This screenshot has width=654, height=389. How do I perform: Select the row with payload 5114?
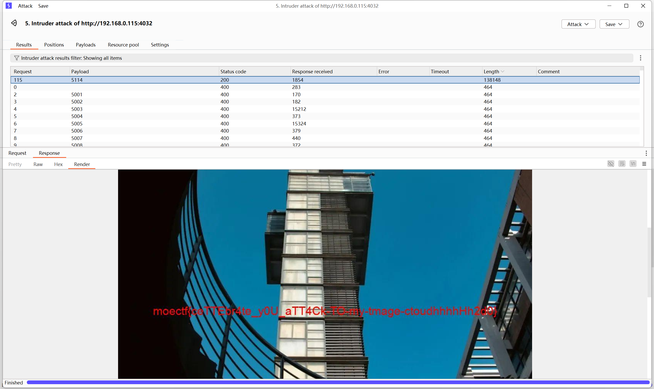pos(325,80)
